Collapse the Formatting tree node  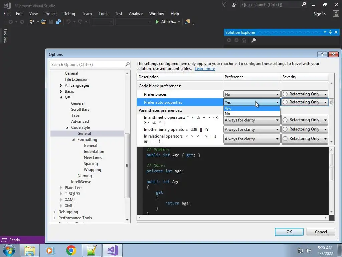[73, 140]
